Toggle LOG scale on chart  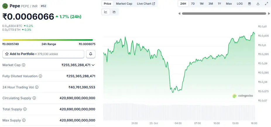(x=239, y=4)
